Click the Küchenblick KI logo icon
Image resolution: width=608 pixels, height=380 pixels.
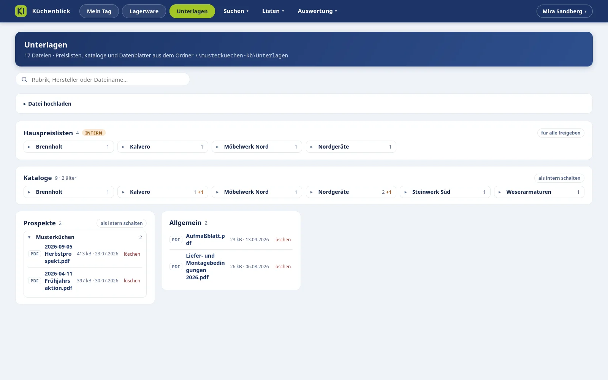point(21,11)
